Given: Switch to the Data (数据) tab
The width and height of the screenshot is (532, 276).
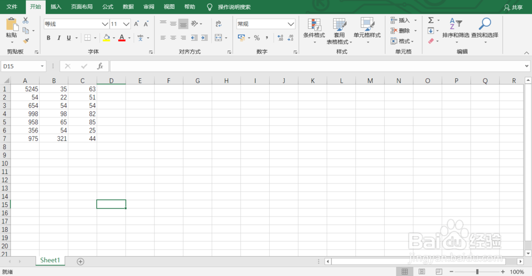Looking at the screenshot, I should coord(128,7).
